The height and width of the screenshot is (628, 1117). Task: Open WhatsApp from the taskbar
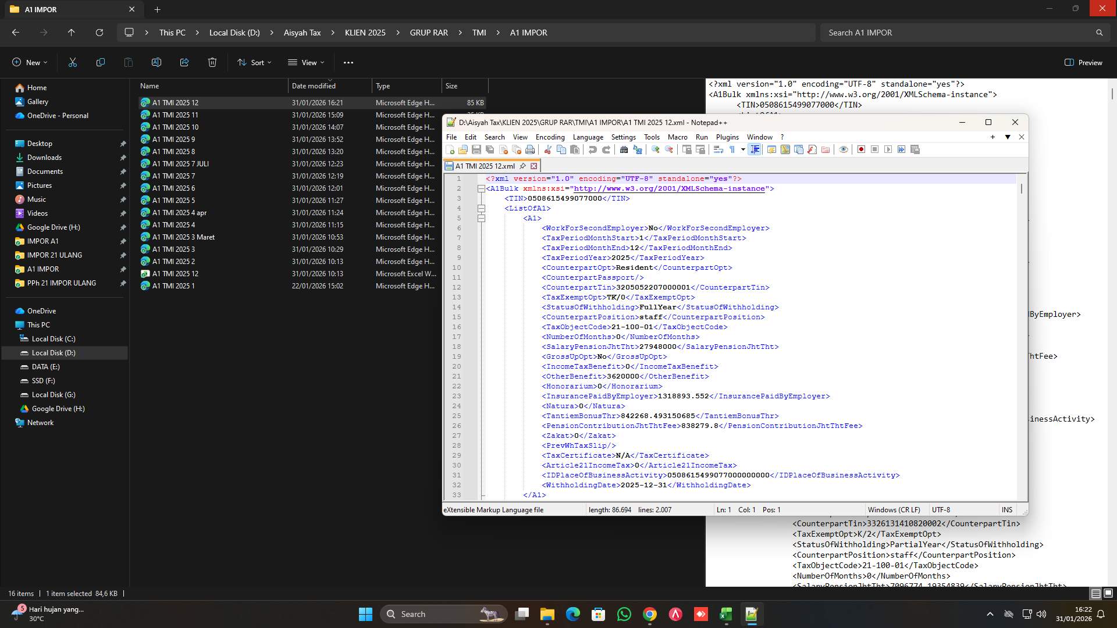tap(624, 614)
